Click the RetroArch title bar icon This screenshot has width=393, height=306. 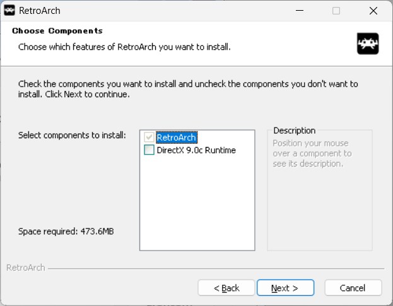click(9, 11)
